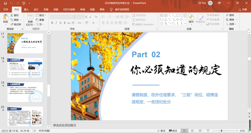Expand the 选择 (Select) dropdown
Image resolution: width=251 pixels, height=133 pixels.
pyautogui.click(x=231, y=24)
